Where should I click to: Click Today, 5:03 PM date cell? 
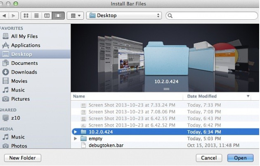tap(204, 138)
